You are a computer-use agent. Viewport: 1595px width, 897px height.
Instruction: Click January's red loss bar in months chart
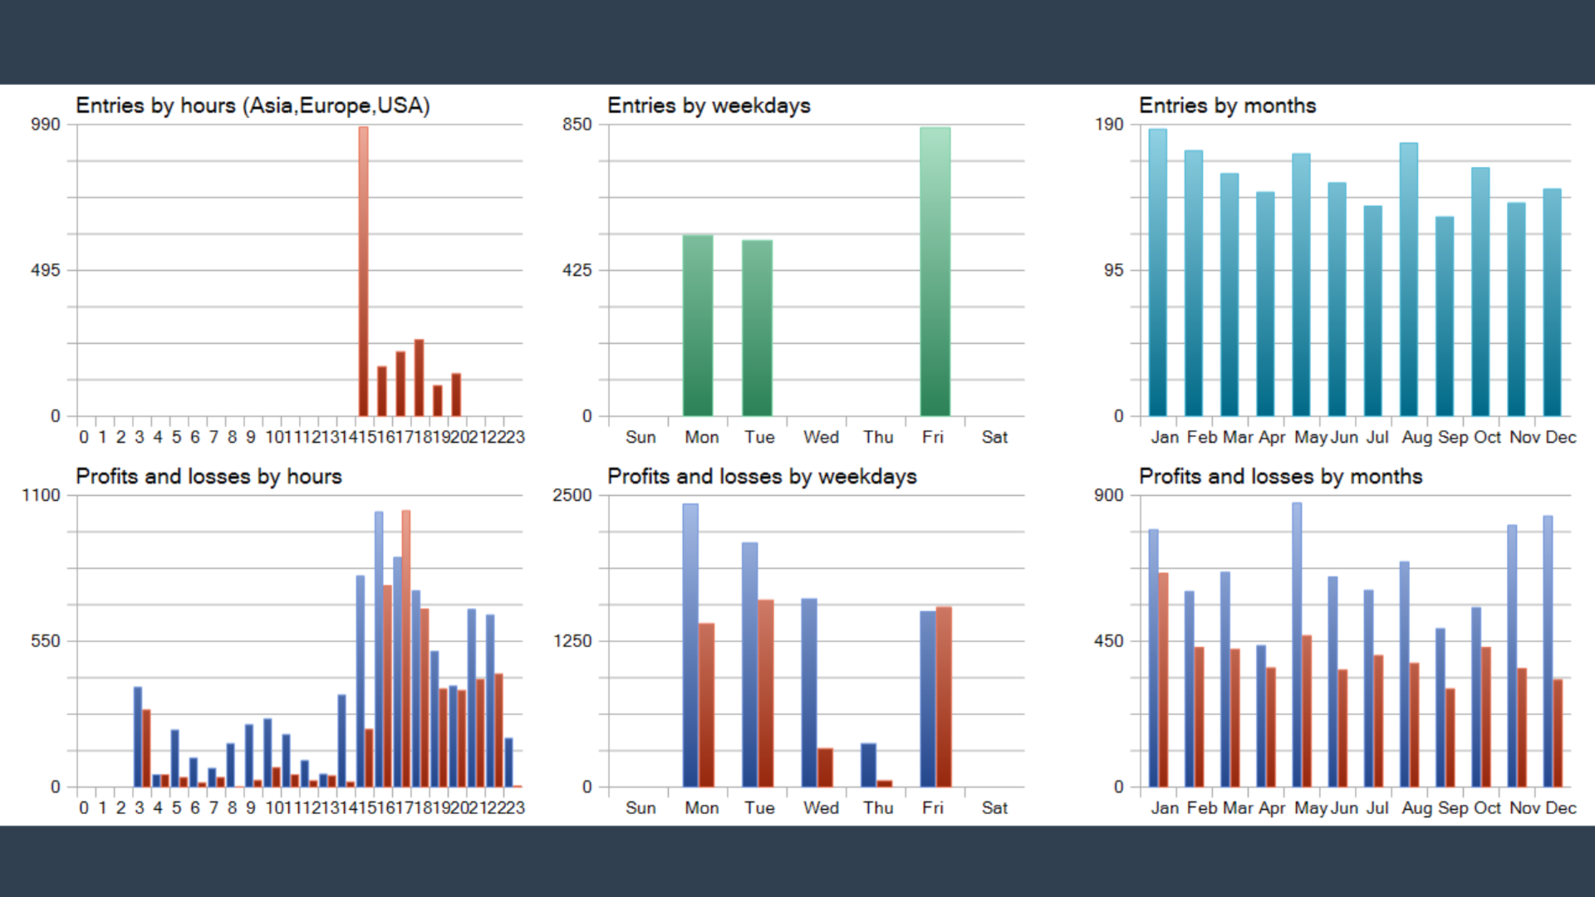point(1163,681)
